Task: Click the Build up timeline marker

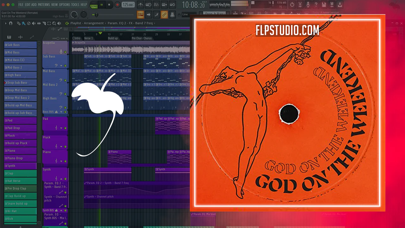Action: point(113,38)
